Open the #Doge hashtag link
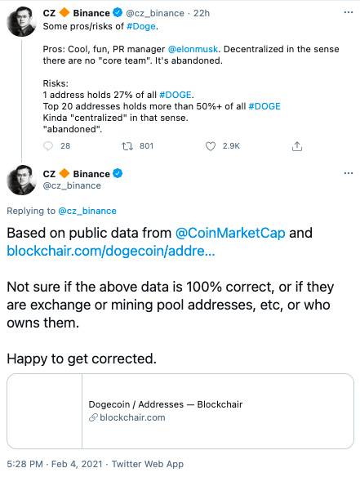 coord(141,26)
